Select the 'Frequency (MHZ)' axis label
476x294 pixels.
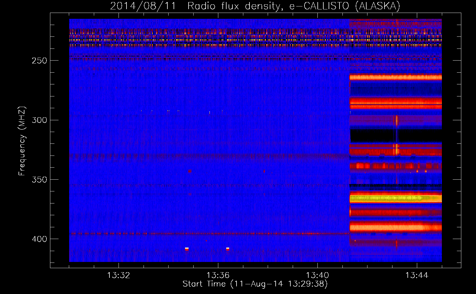(22, 141)
